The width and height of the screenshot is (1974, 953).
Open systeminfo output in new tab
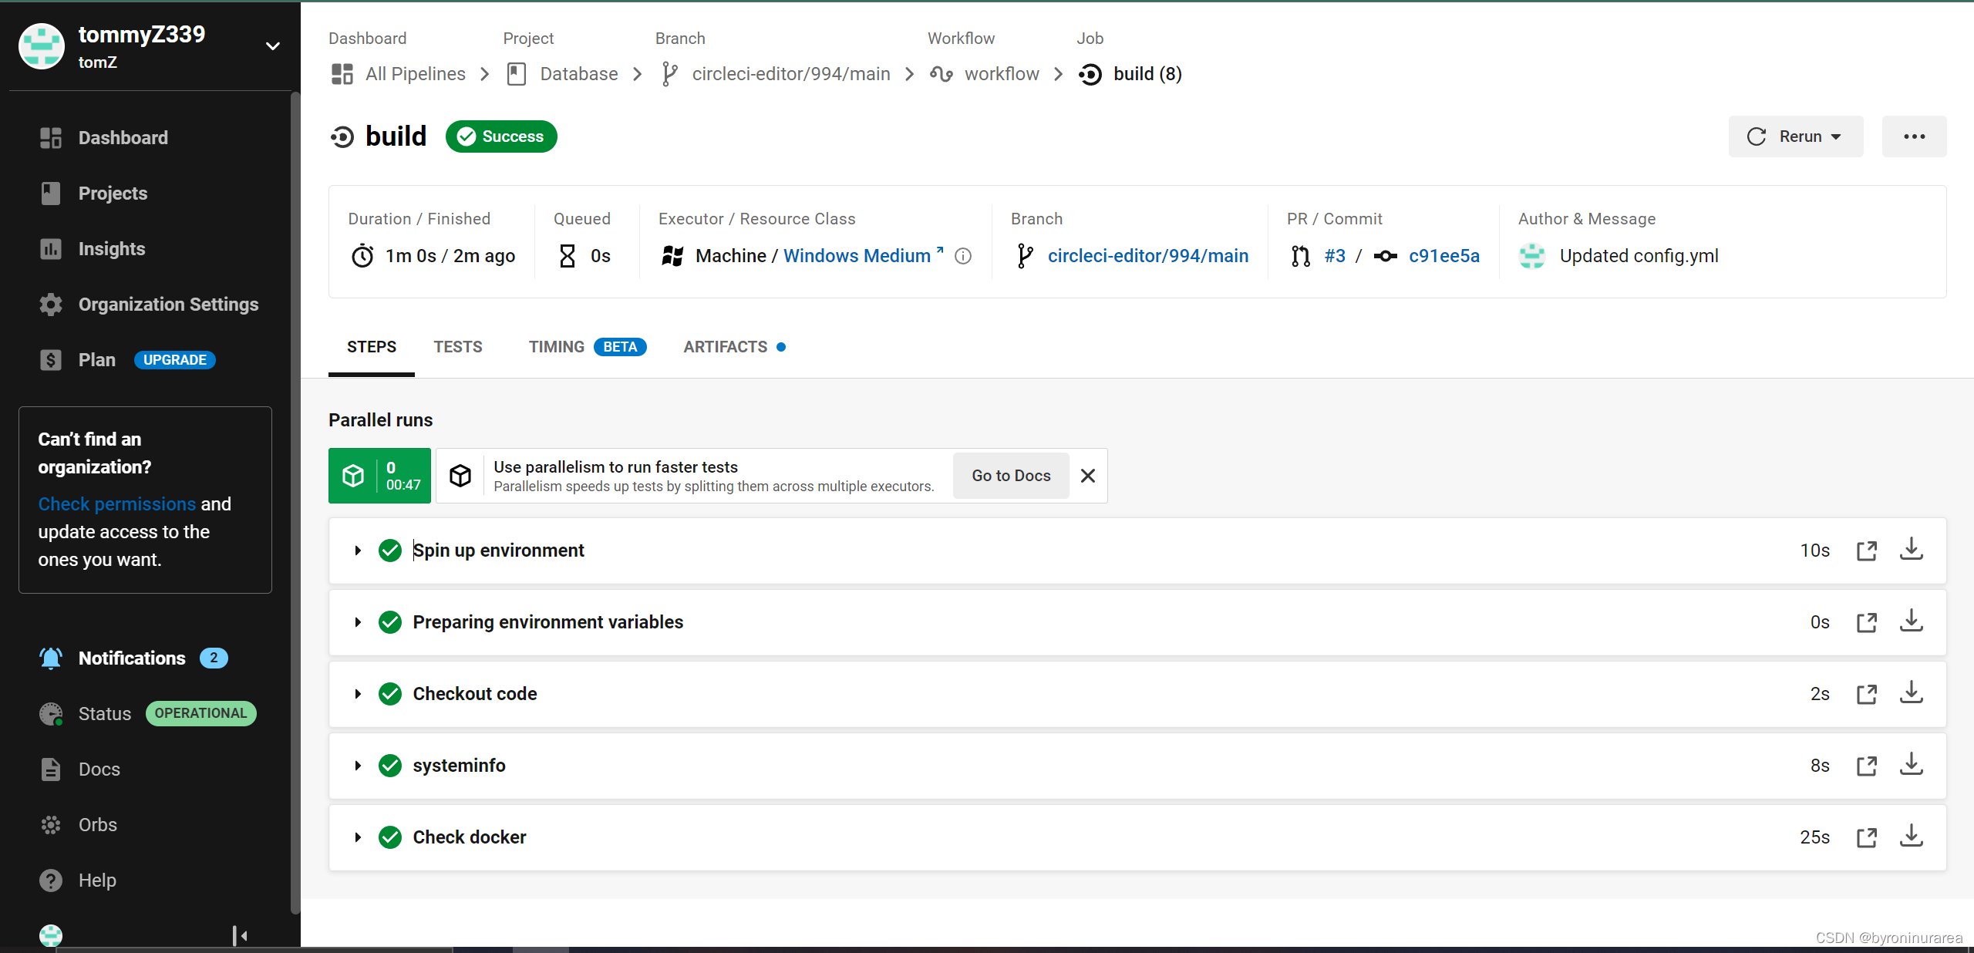(x=1867, y=766)
